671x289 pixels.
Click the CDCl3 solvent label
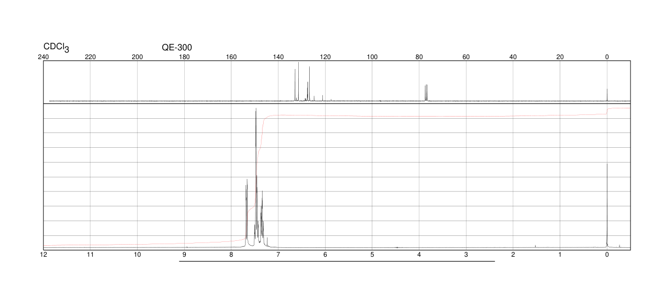point(56,48)
